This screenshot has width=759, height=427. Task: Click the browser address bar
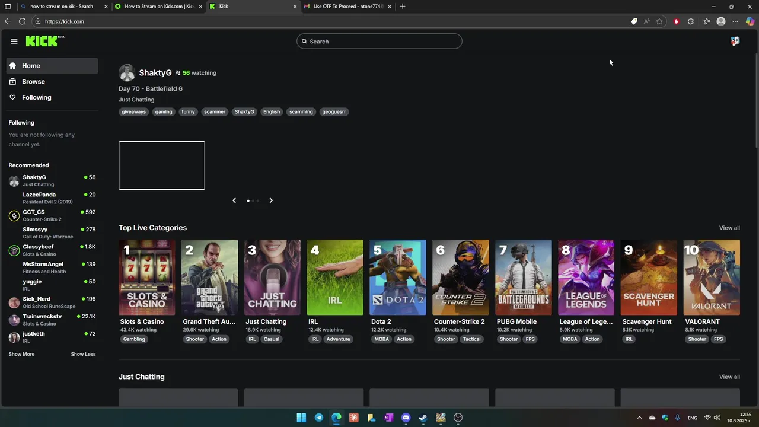(x=332, y=21)
